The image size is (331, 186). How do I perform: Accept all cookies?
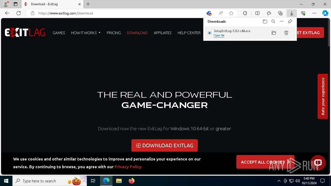point(265,162)
